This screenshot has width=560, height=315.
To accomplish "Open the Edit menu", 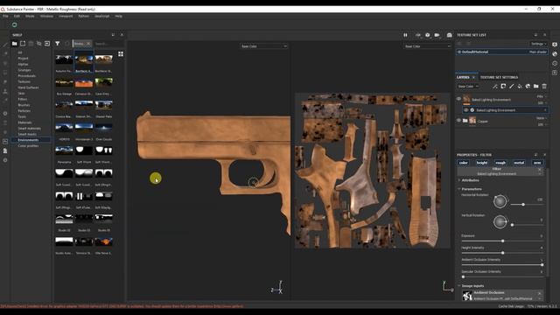I will 17,16.
